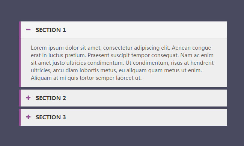Image resolution: width=244 pixels, height=146 pixels.
Task: Click the purple accent bar beside Section 1 header
Action: point(20,30)
